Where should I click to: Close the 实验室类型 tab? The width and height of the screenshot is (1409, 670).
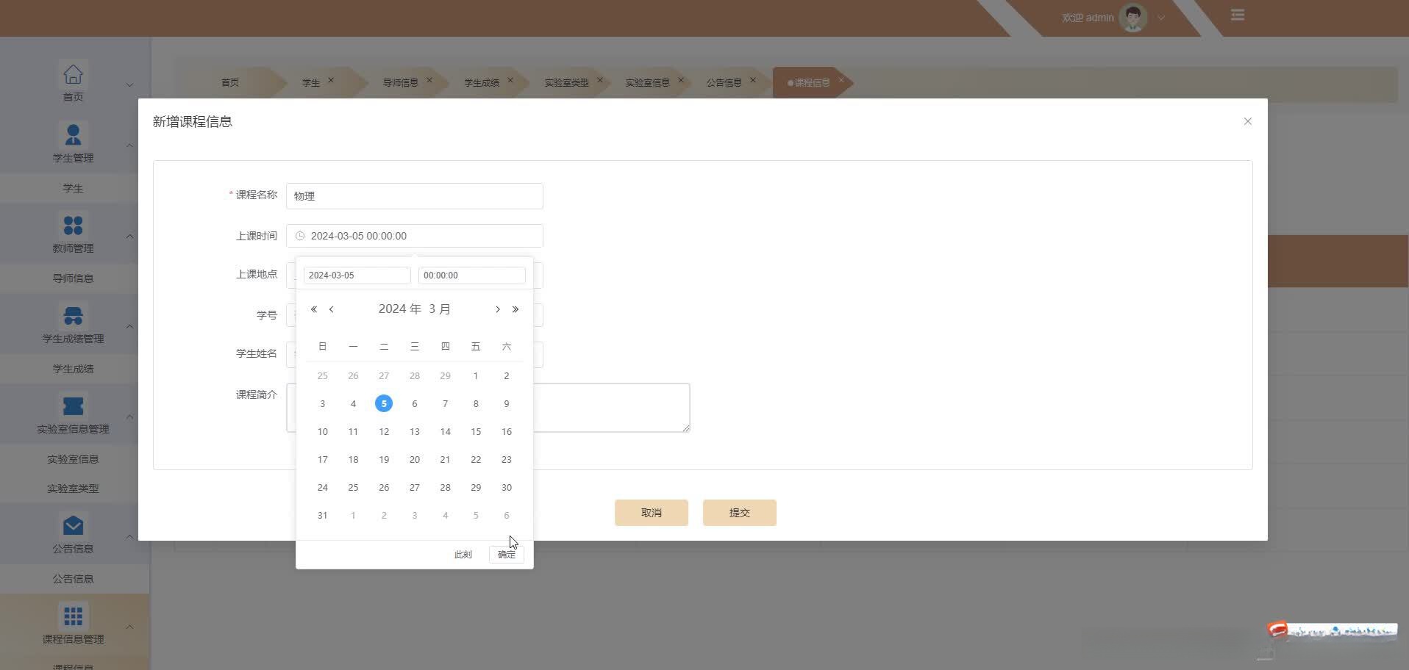600,80
